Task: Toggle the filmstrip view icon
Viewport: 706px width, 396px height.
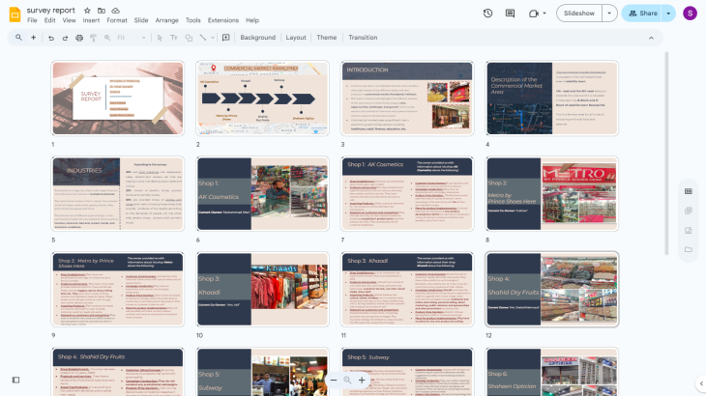Action: tap(15, 380)
